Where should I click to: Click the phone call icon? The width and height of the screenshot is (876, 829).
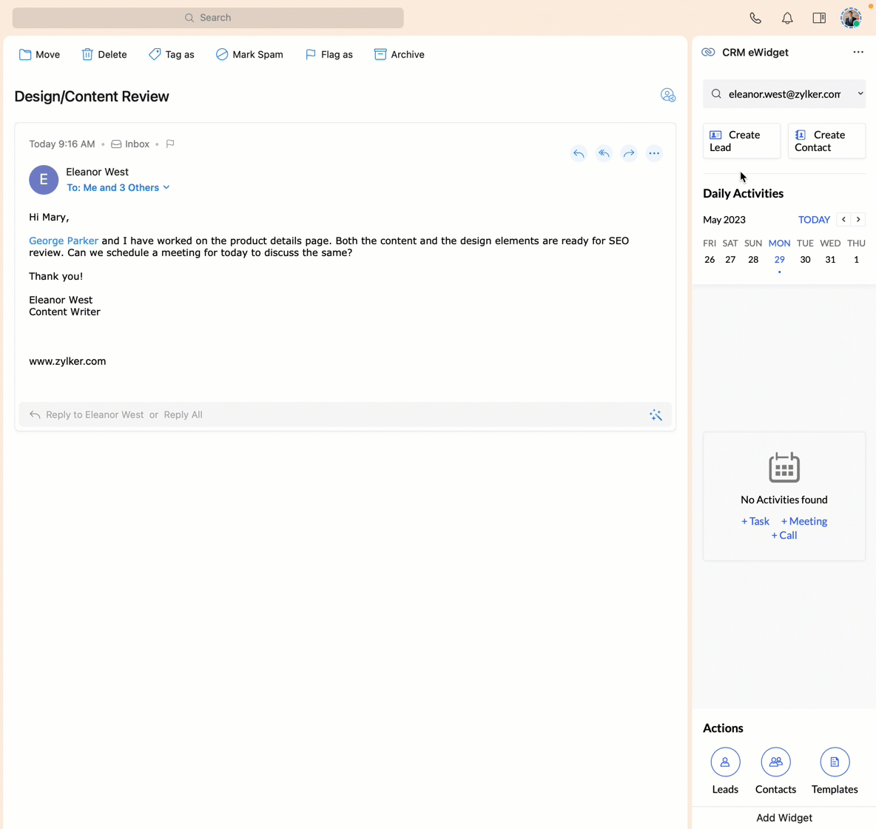coord(755,18)
